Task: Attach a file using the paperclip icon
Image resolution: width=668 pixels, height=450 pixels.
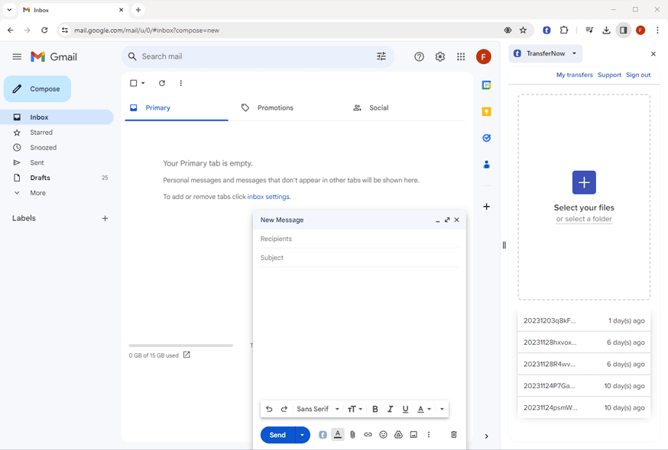Action: [x=352, y=434]
